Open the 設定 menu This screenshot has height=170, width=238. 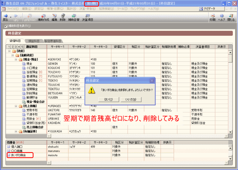point(39,9)
